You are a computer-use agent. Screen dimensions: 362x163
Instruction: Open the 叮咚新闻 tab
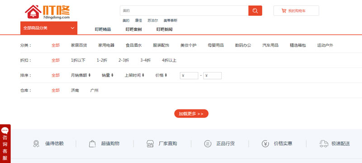[x=164, y=29]
